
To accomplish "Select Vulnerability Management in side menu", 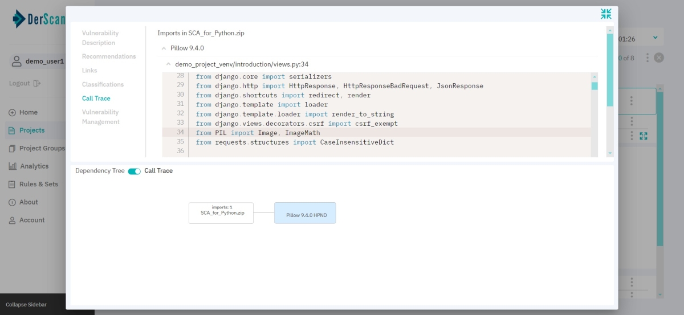I will pyautogui.click(x=100, y=117).
